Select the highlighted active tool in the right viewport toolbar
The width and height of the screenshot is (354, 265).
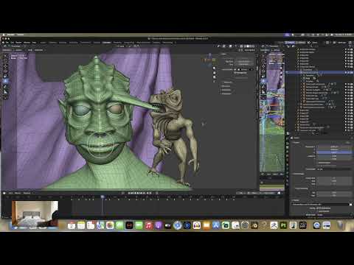tap(263, 81)
